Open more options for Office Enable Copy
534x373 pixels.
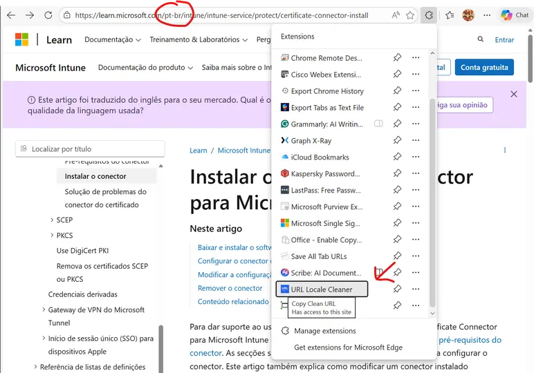click(416, 240)
